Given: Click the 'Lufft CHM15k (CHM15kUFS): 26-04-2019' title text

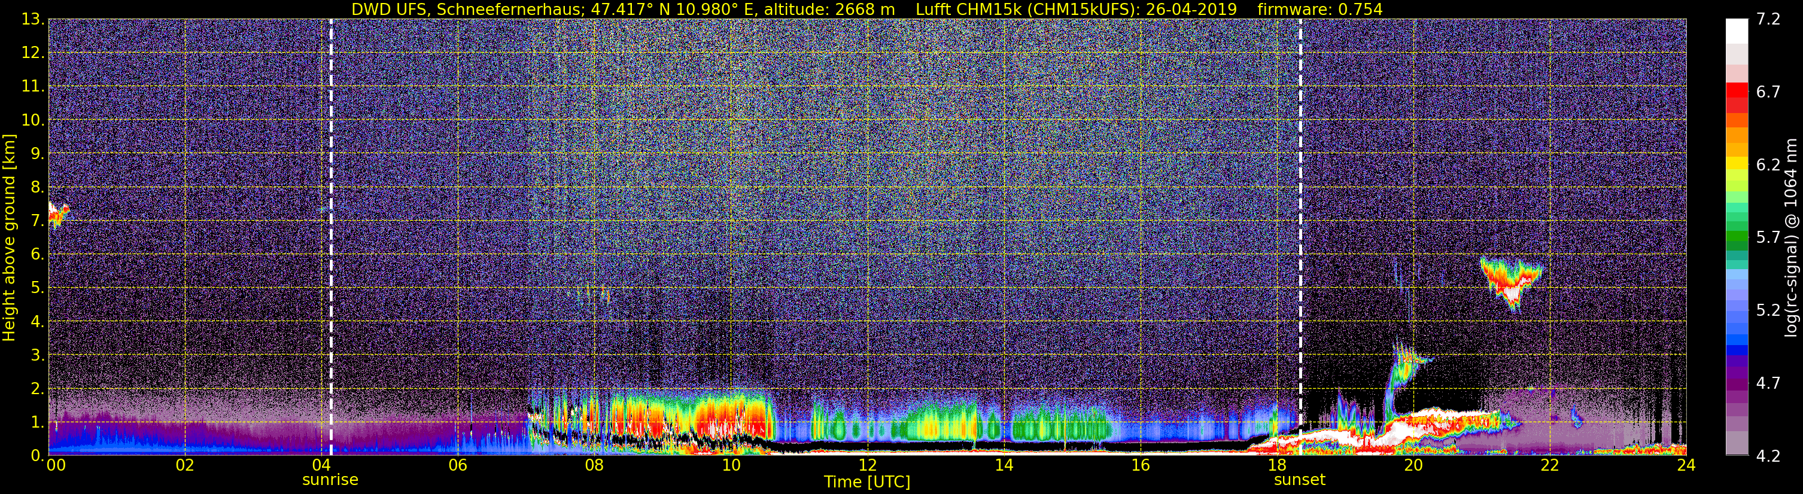Looking at the screenshot, I should [1077, 10].
